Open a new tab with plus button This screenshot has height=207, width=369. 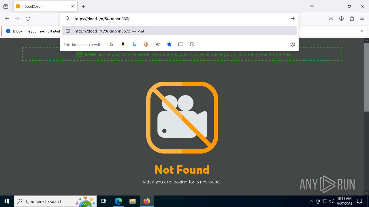84,6
